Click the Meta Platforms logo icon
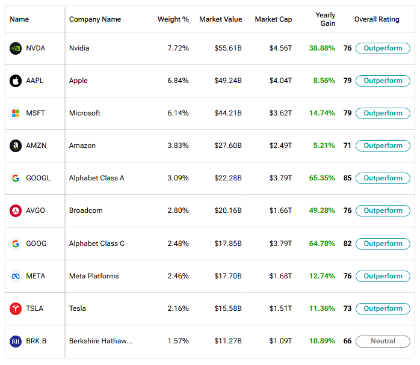Viewport: 420px width, 365px height. (x=16, y=276)
